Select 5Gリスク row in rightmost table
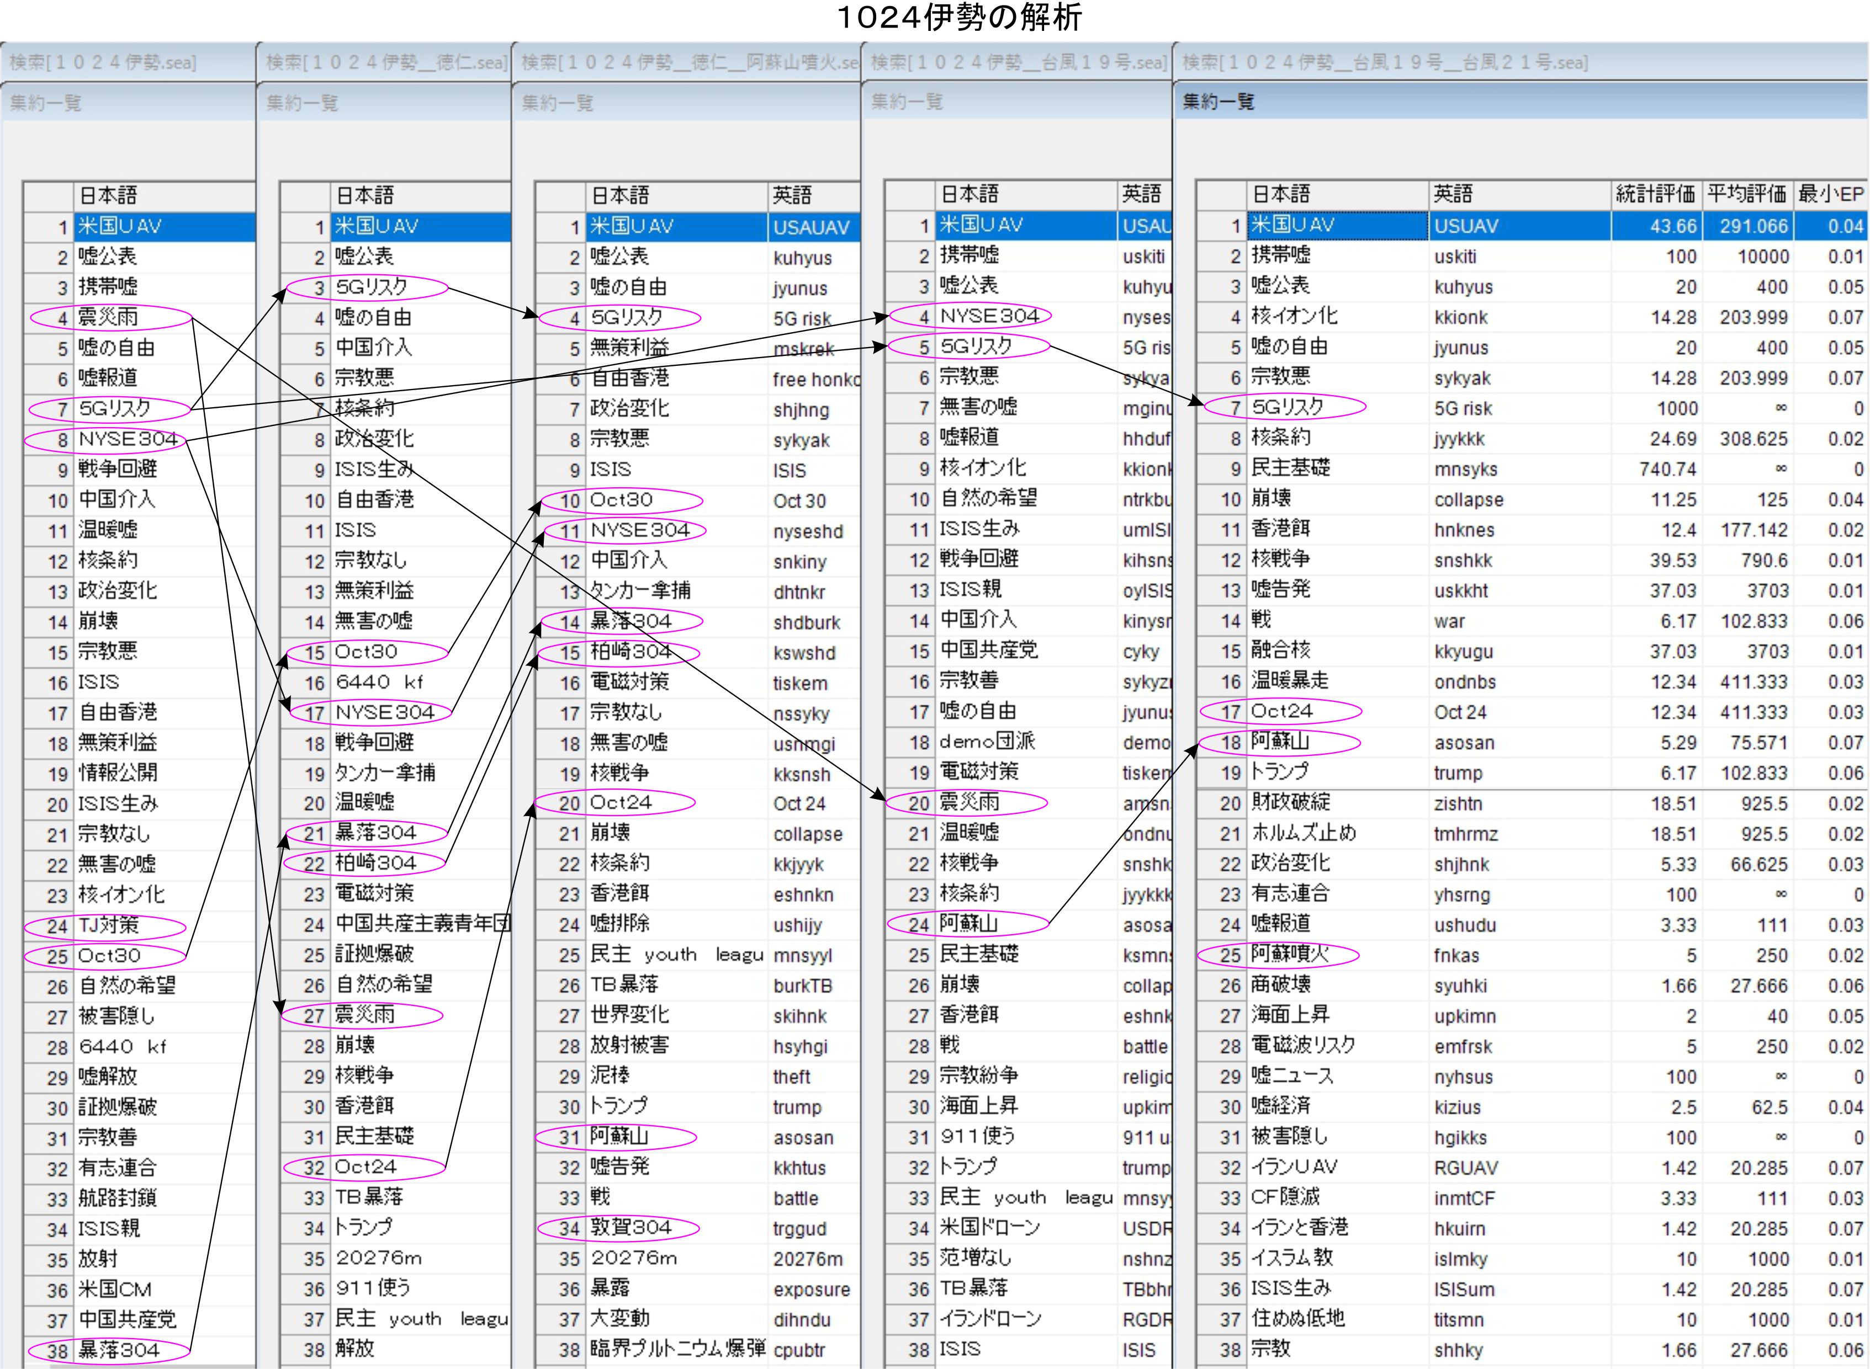This screenshot has width=1870, height=1369. [1287, 407]
